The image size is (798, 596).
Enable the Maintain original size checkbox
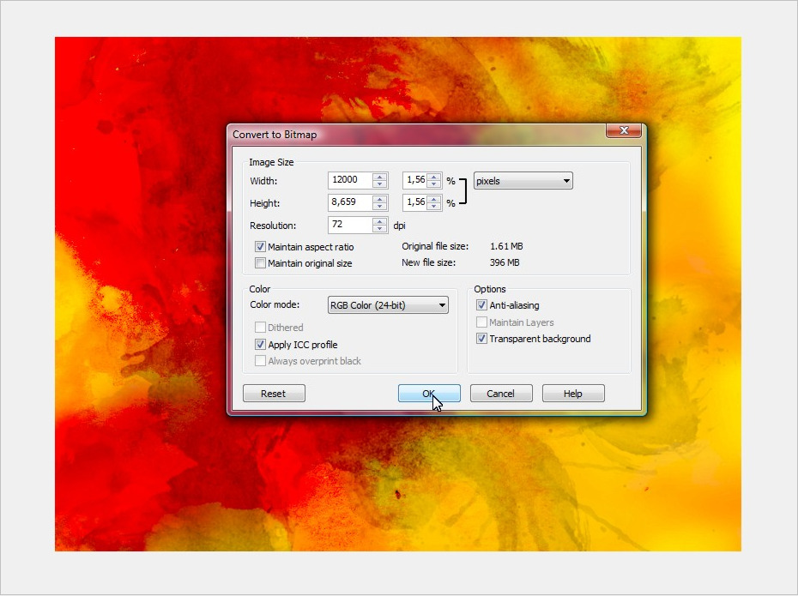(261, 263)
